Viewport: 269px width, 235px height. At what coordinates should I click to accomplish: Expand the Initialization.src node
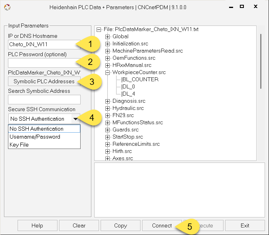click(108, 44)
